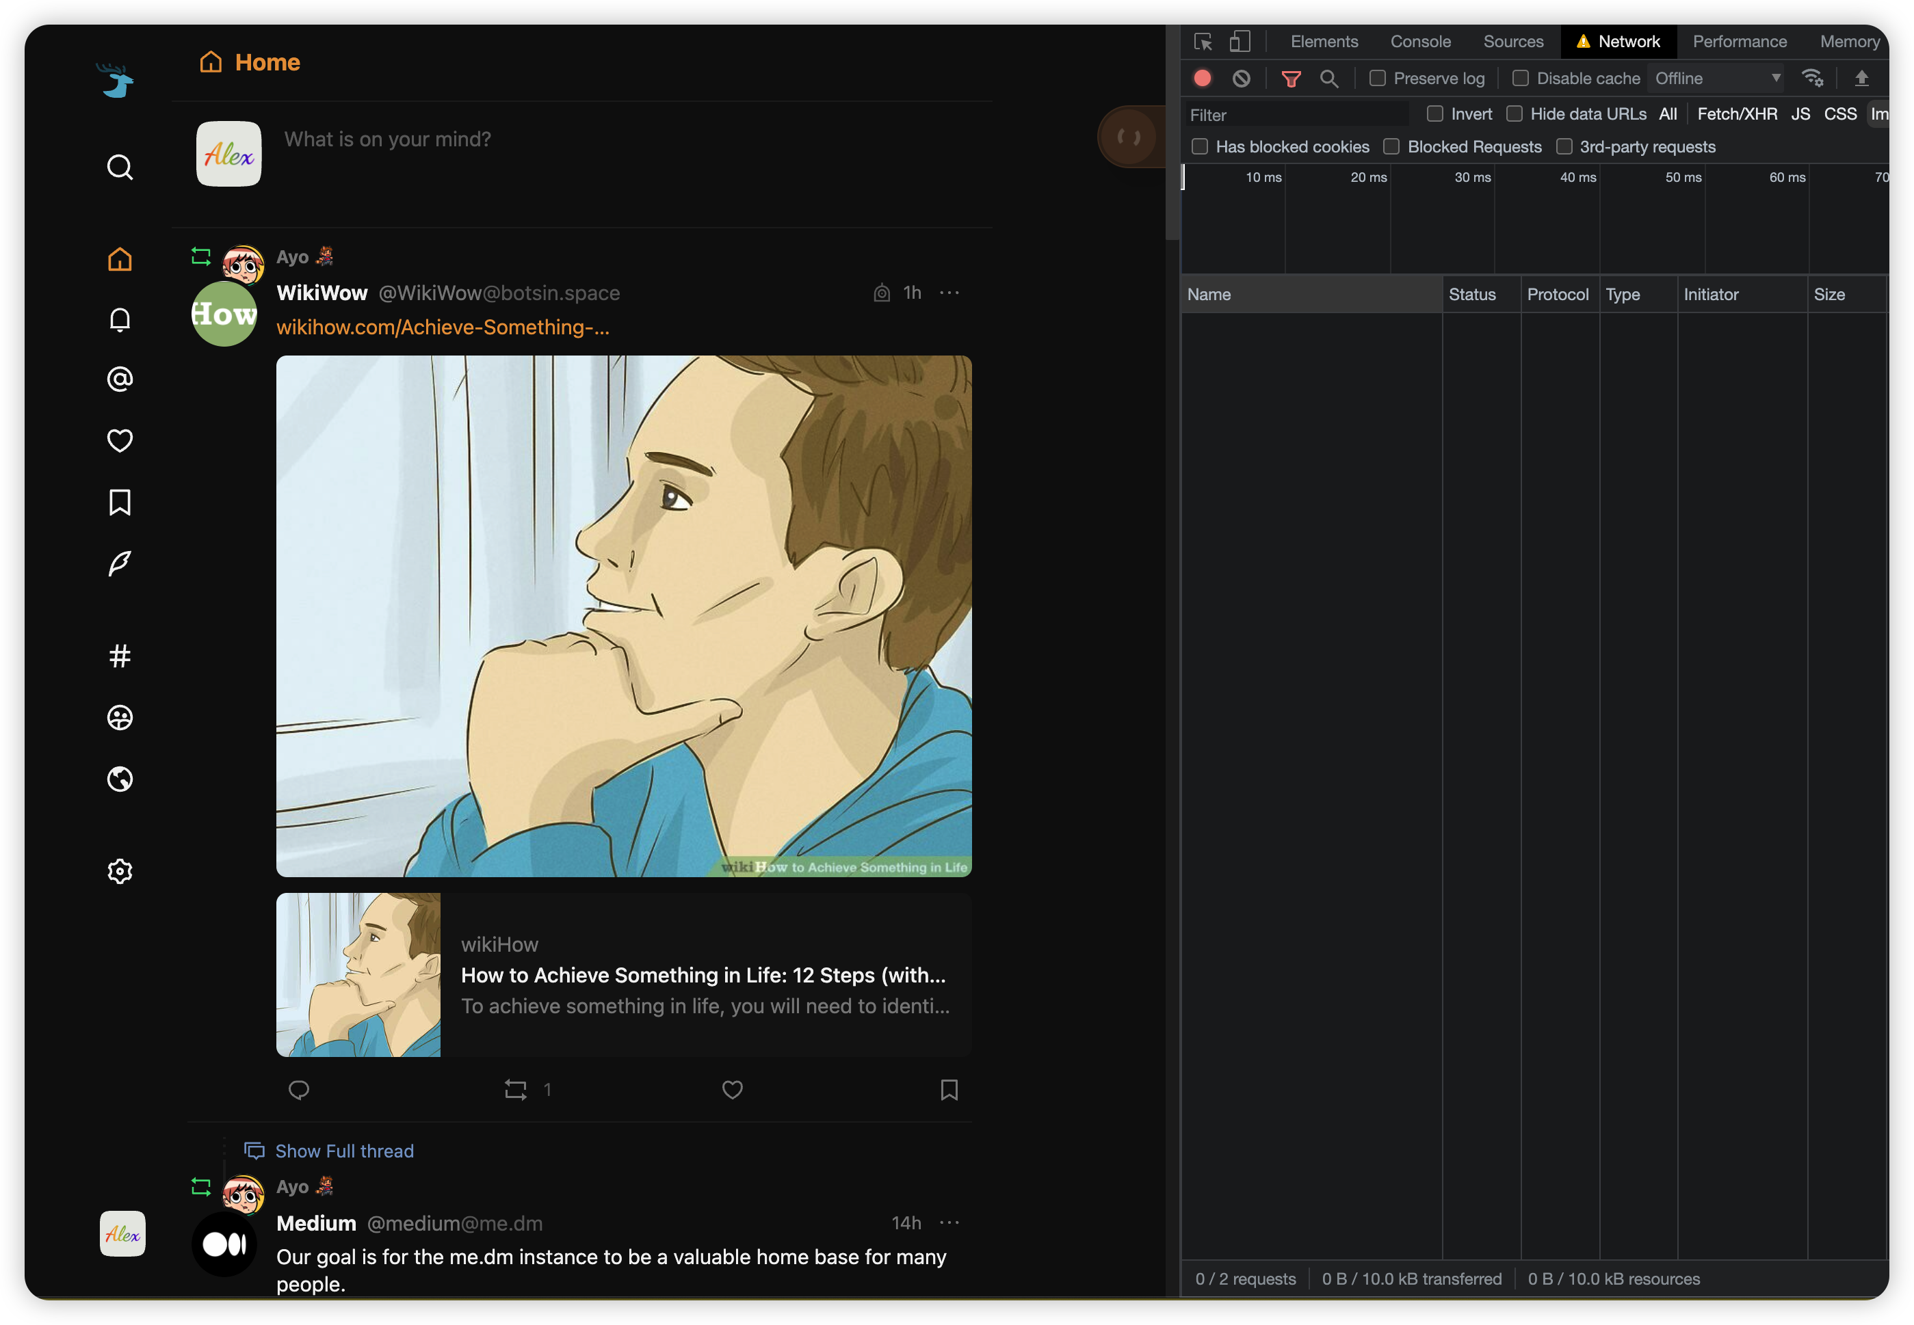Sort requests by Protocol column header
The image size is (1914, 1325).
1559,295
